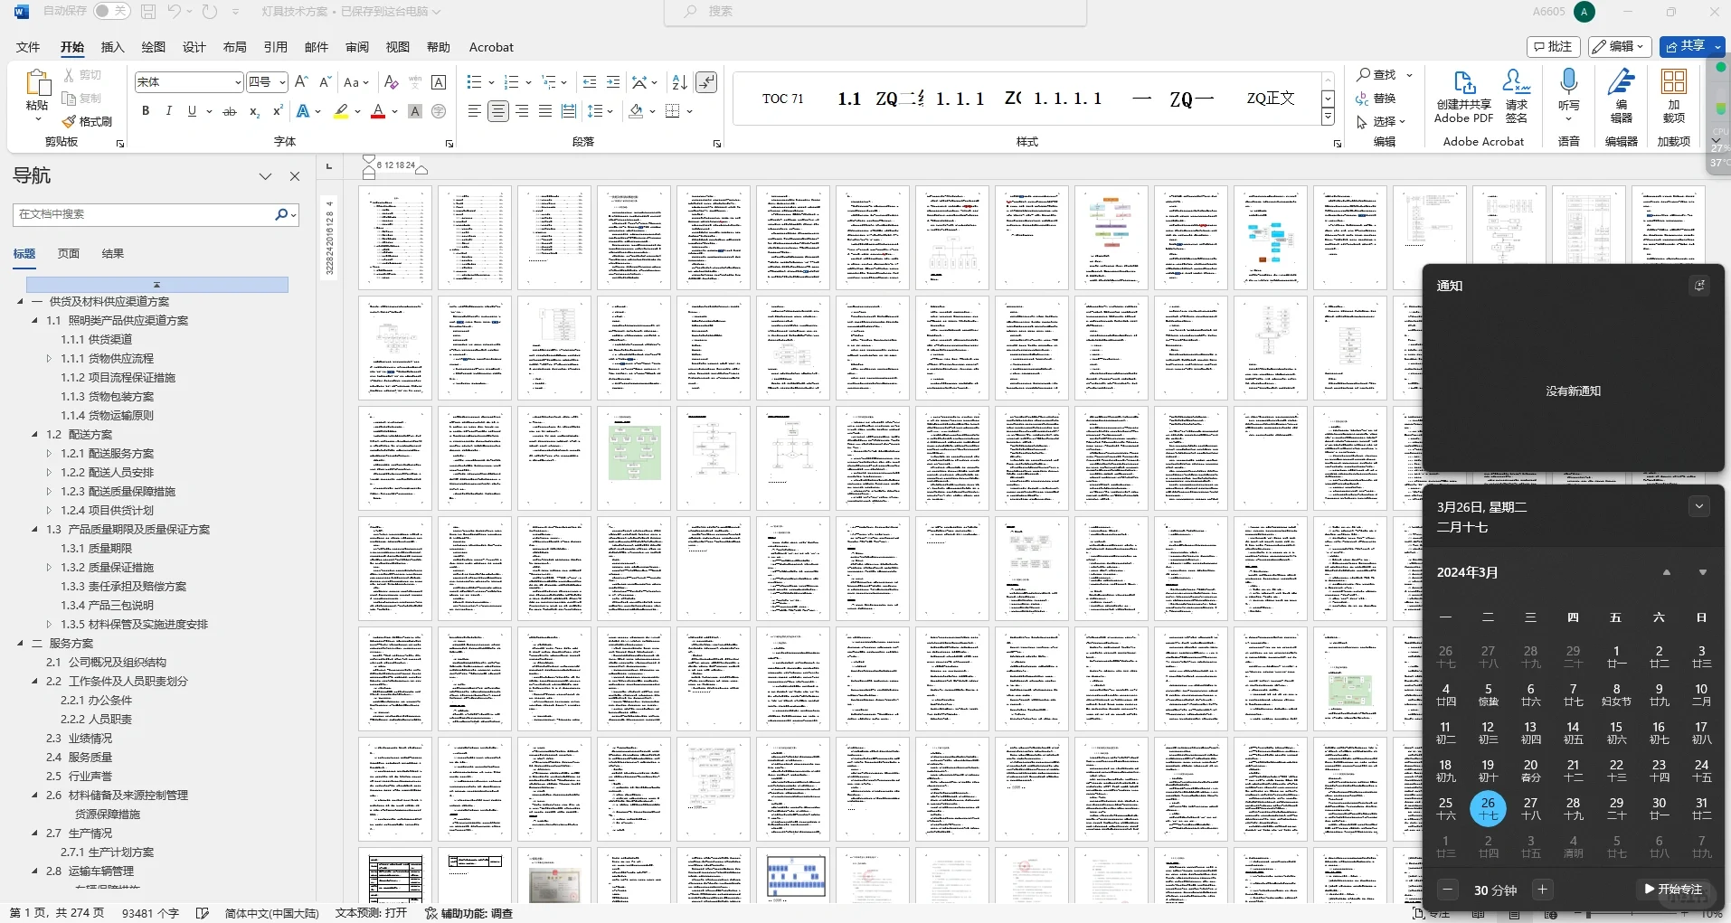The width and height of the screenshot is (1731, 923).
Task: Open line spacing dropdown
Action: tap(601, 111)
